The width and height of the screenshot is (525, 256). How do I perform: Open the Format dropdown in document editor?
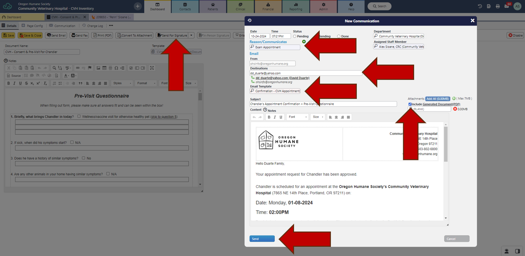point(146,83)
